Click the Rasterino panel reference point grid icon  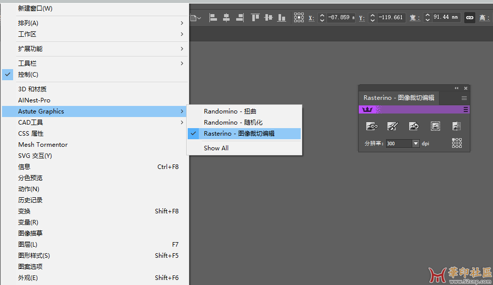coord(457,143)
